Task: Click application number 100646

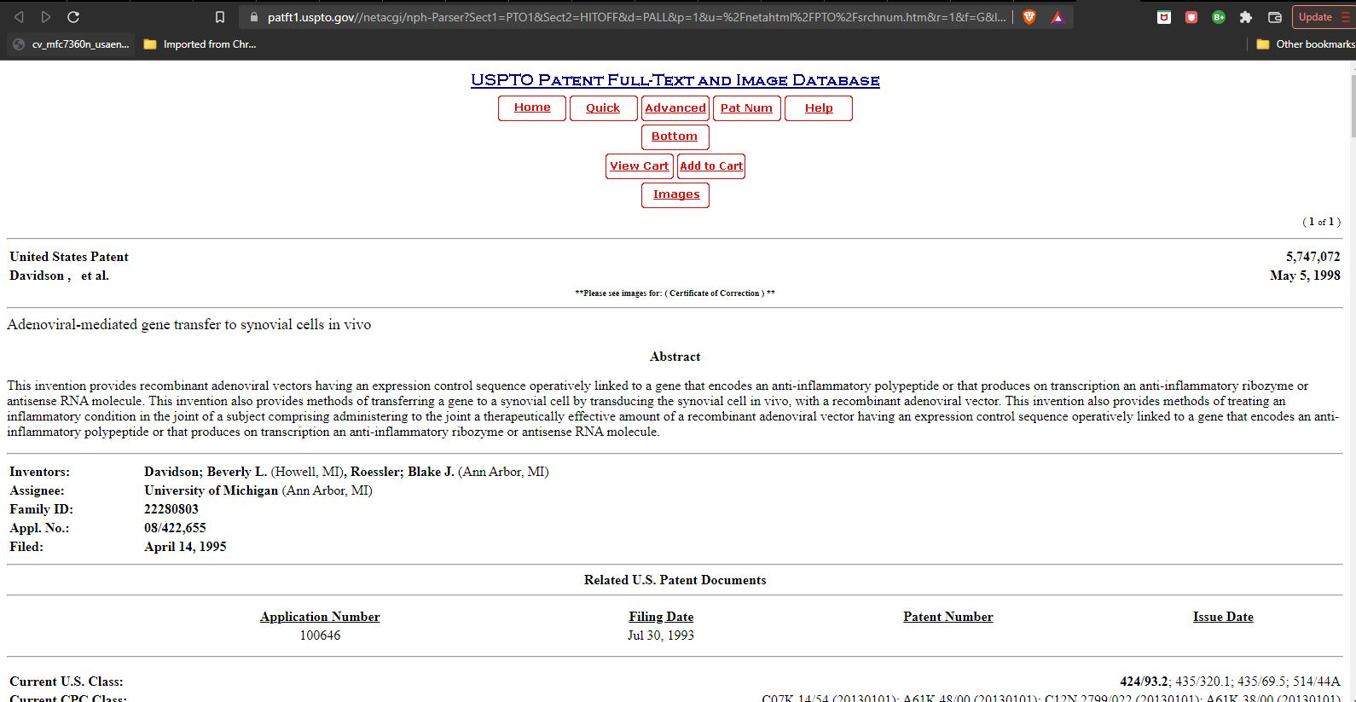Action: pos(320,635)
